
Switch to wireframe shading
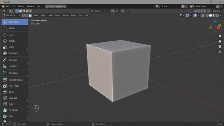click(207, 15)
